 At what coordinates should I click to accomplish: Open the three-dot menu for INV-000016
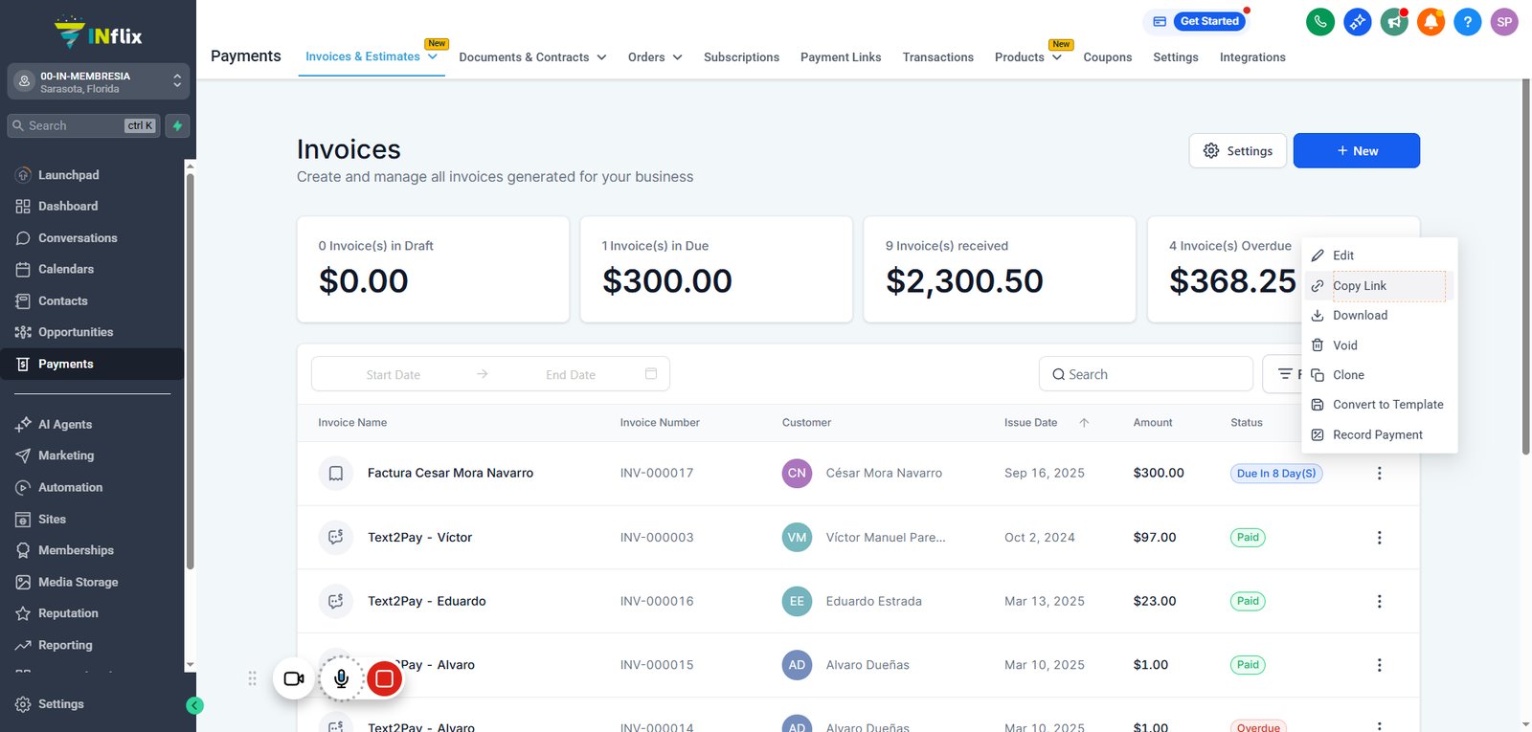pyautogui.click(x=1379, y=601)
